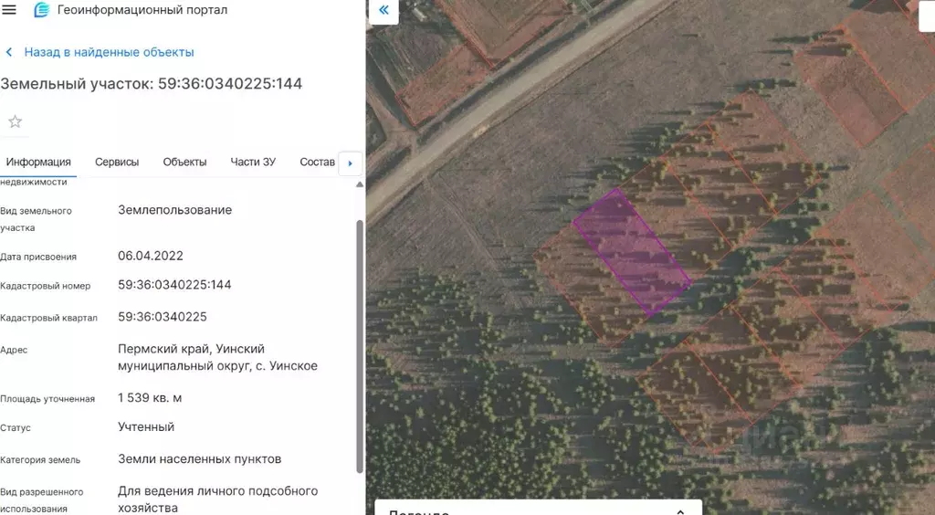Click Назад в найденные объекты link

click(x=109, y=53)
